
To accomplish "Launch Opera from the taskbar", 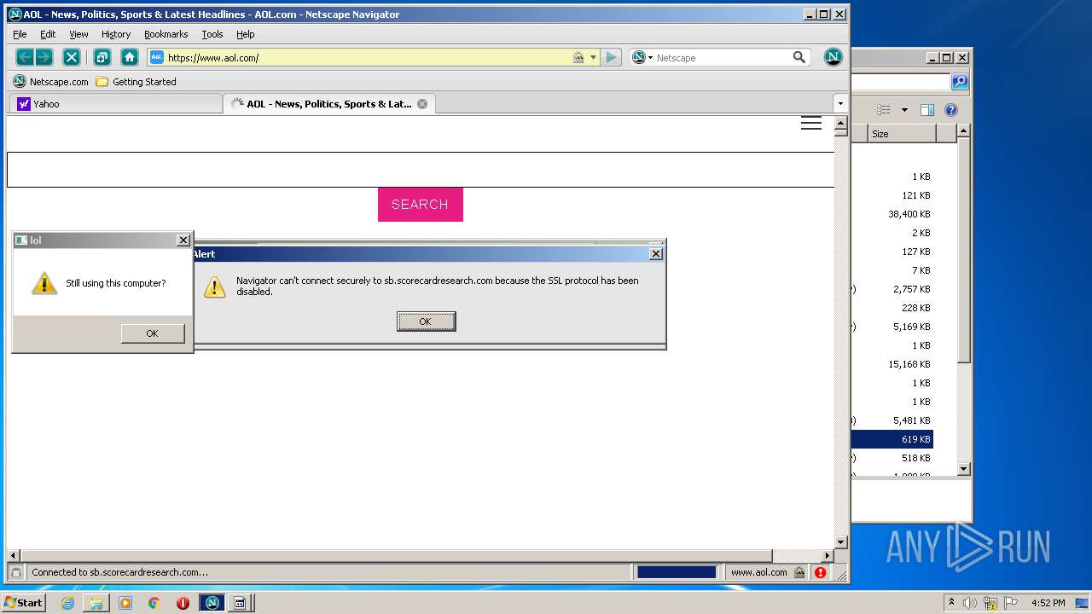I will (183, 603).
